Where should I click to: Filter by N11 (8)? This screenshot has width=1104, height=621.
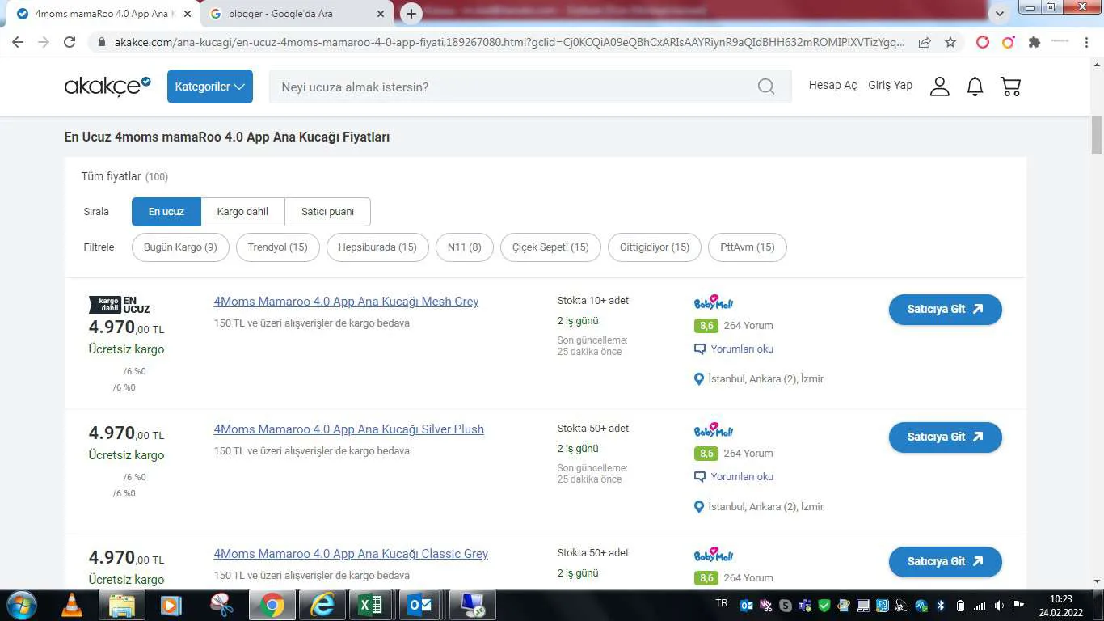[465, 247]
